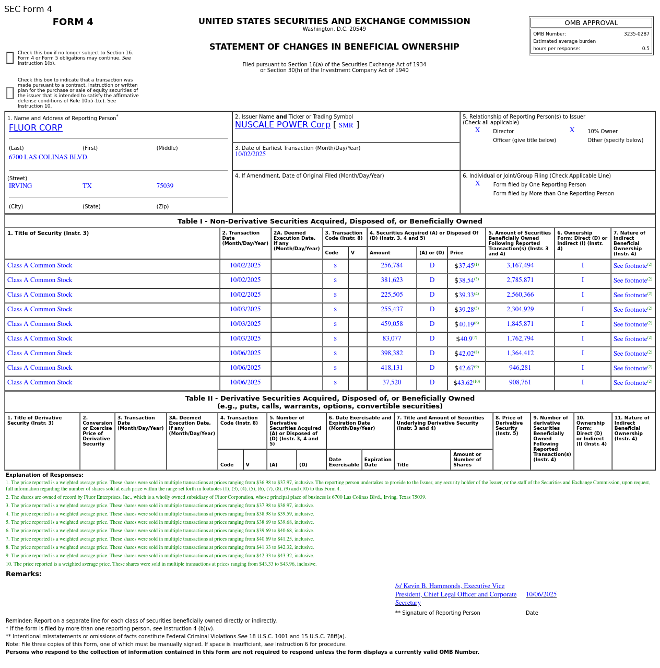This screenshot has height=668, width=660.
Task: Click the X mark beside 10% Owner
Action: point(572,131)
